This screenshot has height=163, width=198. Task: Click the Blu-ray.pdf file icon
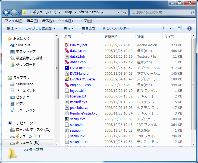pos(67,45)
